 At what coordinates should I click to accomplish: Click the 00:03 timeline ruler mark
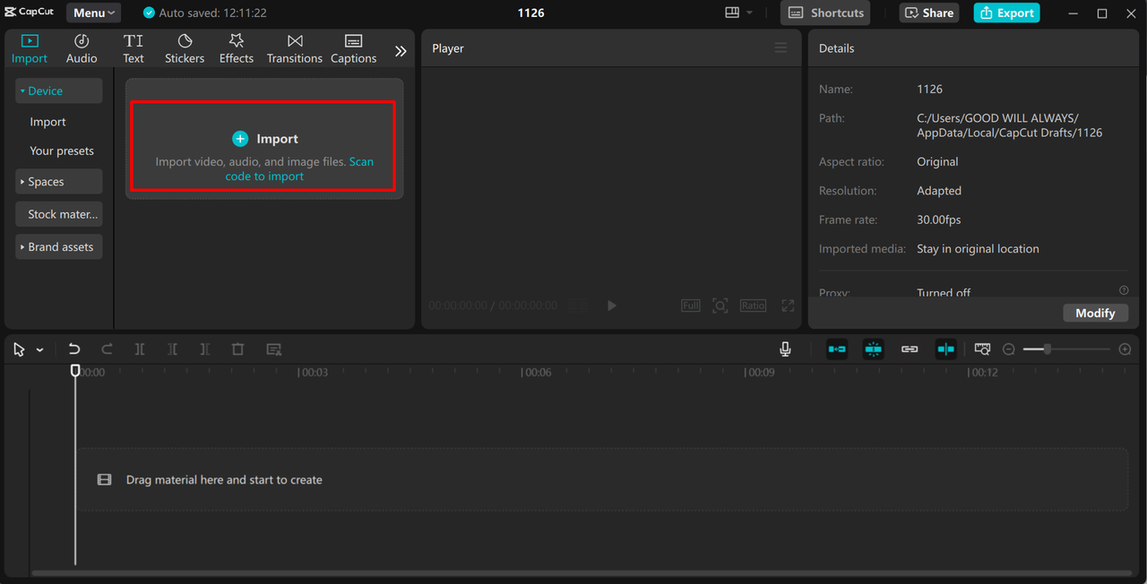(x=315, y=373)
